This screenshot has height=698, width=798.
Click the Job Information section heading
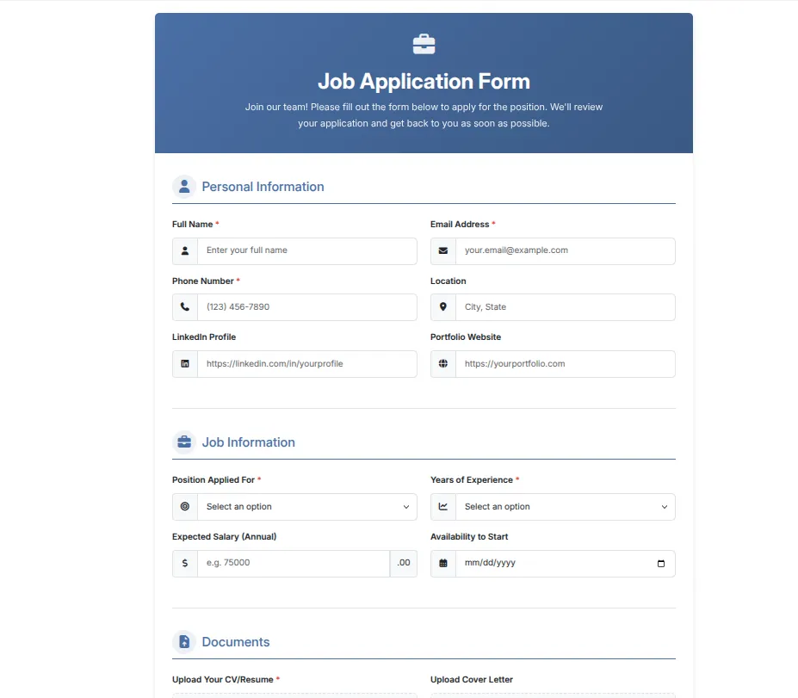tap(248, 442)
